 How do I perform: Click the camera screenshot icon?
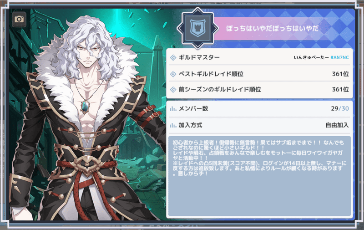(x=19, y=19)
